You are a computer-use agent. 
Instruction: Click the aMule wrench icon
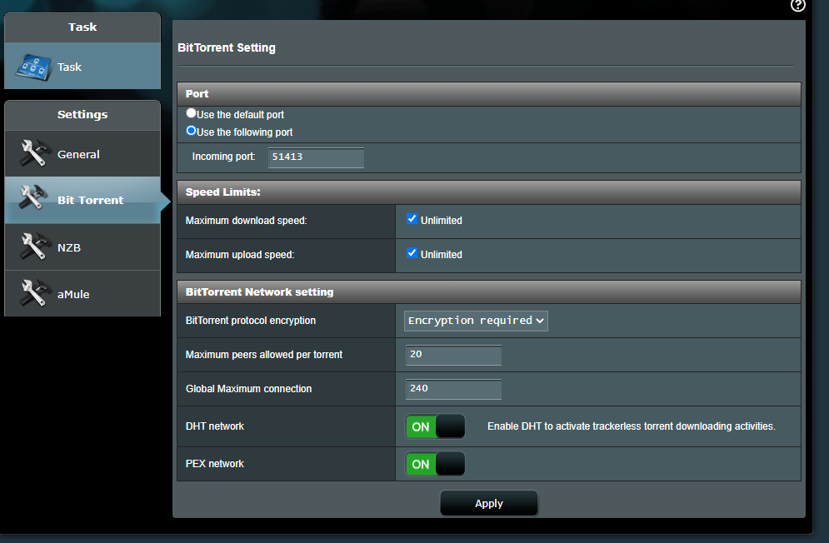pyautogui.click(x=34, y=293)
